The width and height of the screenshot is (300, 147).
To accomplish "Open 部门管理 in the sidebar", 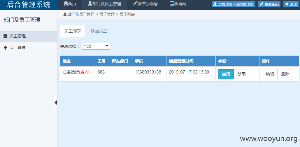I will tap(29, 48).
